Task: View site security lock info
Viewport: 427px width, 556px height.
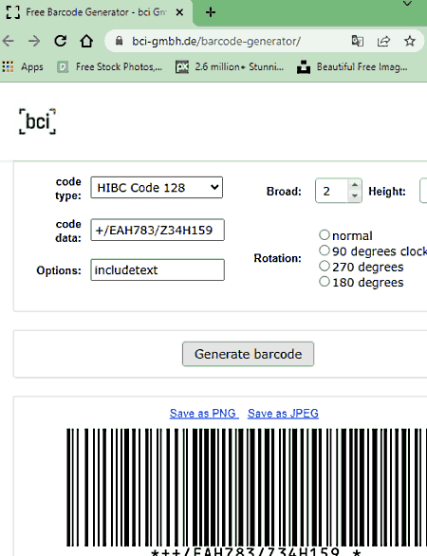Action: coord(120,41)
